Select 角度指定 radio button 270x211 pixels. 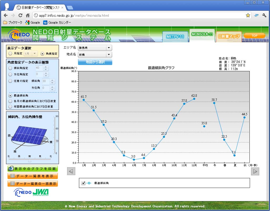[x=42, y=54]
